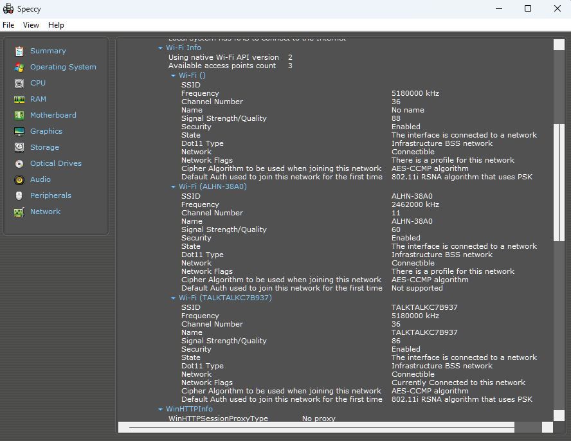Click signal strength value '86'

396,341
